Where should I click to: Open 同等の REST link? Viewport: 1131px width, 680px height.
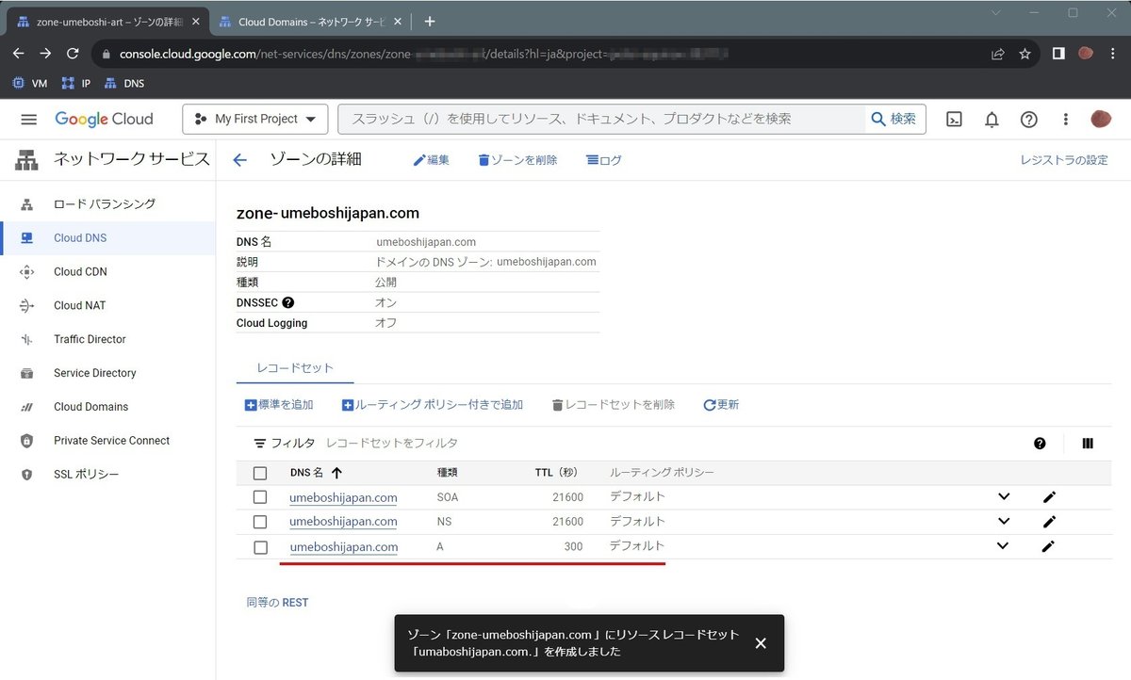(277, 603)
